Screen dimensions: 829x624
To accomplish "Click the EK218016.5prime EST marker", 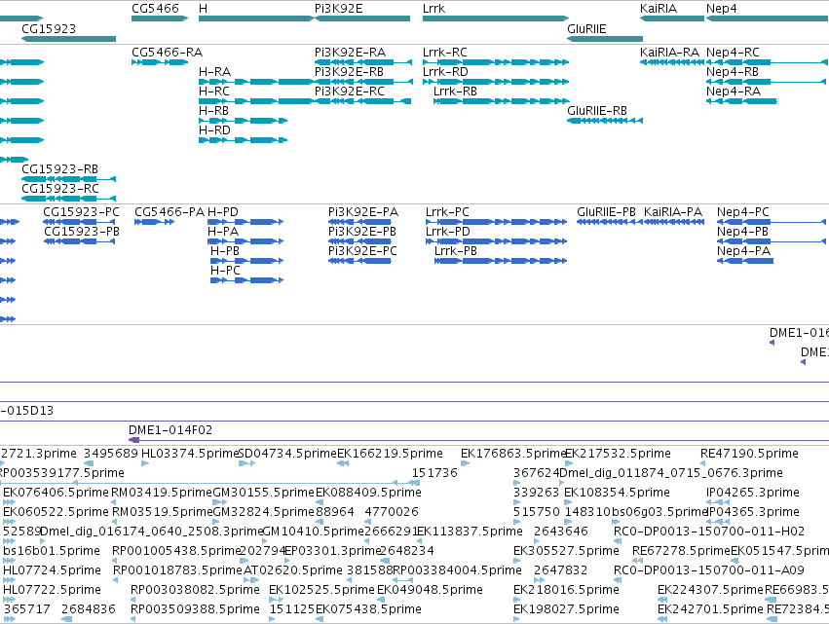I will coord(516,601).
